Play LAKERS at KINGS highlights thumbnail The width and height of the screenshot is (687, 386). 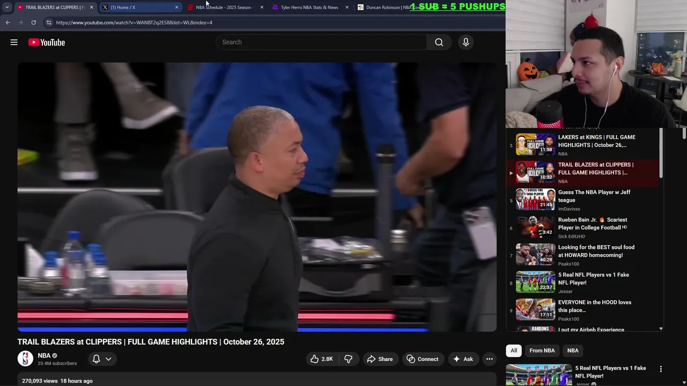click(536, 144)
